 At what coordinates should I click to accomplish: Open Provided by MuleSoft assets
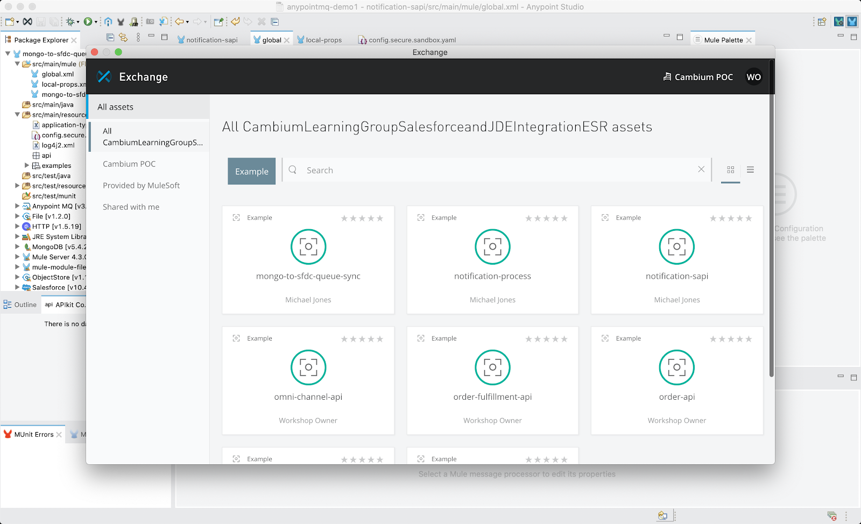coord(141,186)
